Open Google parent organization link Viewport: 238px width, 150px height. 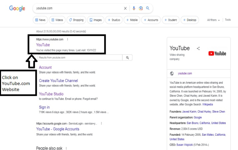[x=198, y=117]
